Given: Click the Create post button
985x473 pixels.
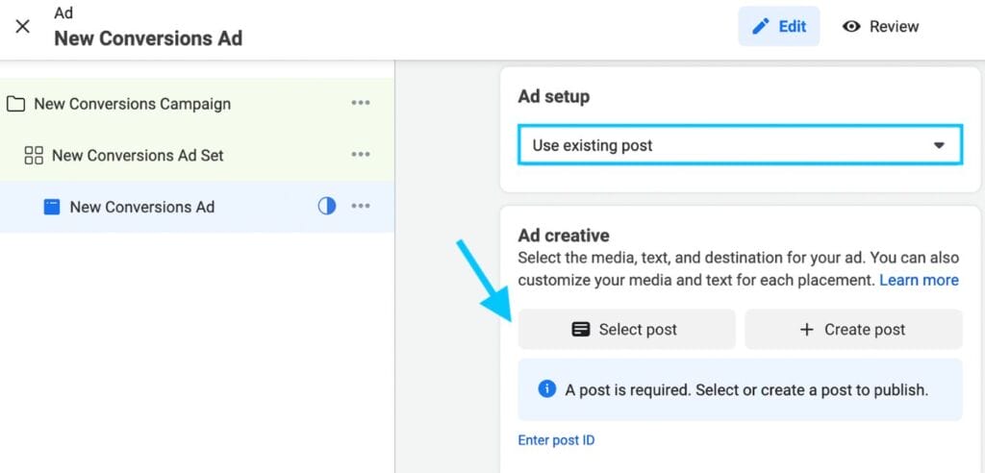Looking at the screenshot, I should point(854,329).
